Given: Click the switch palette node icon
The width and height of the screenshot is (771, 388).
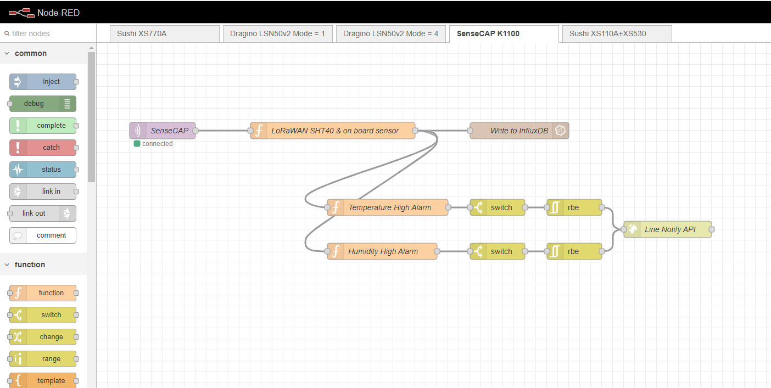Looking at the screenshot, I should [18, 315].
